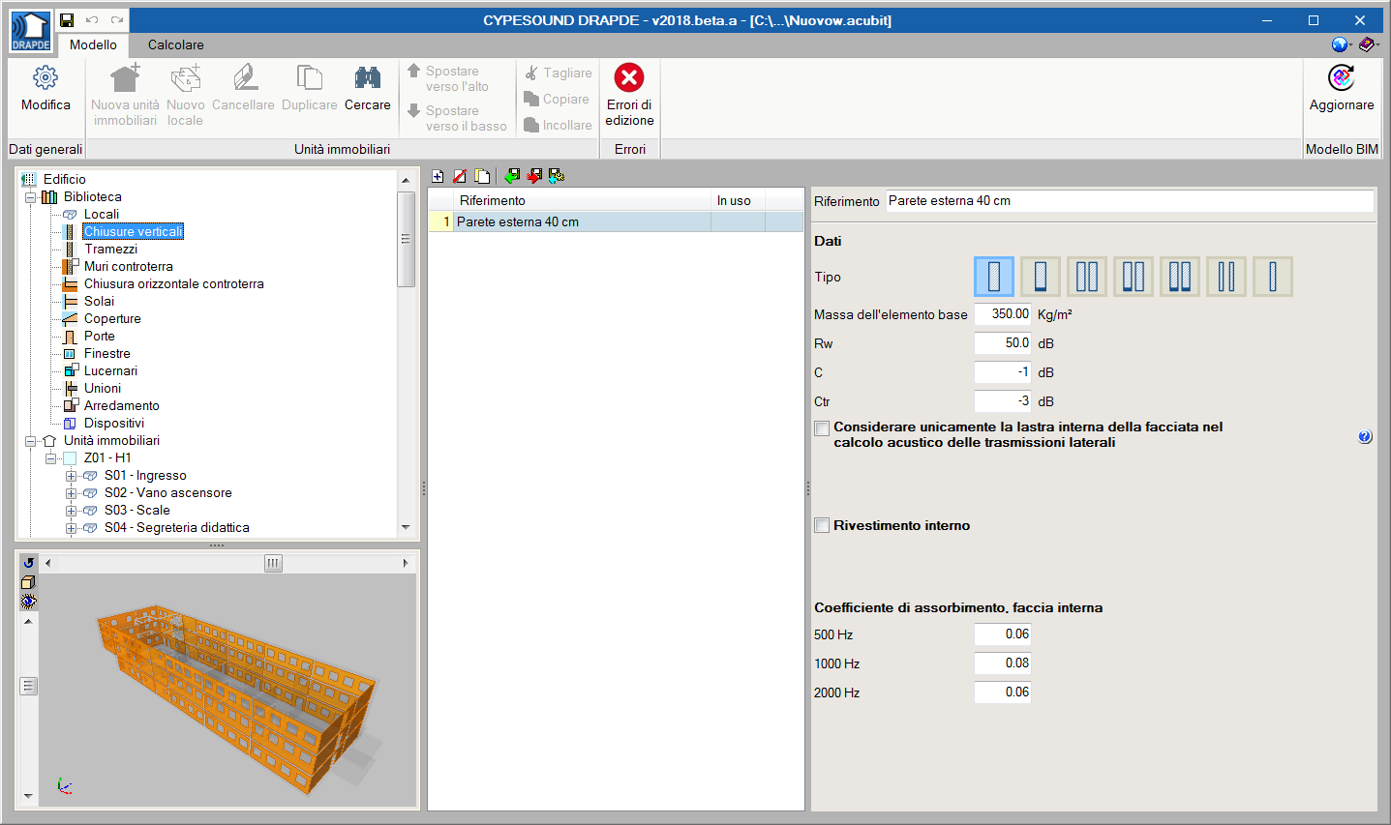The image size is (1391, 825).
Task: Switch to the Calcolare tab
Action: coord(176,44)
